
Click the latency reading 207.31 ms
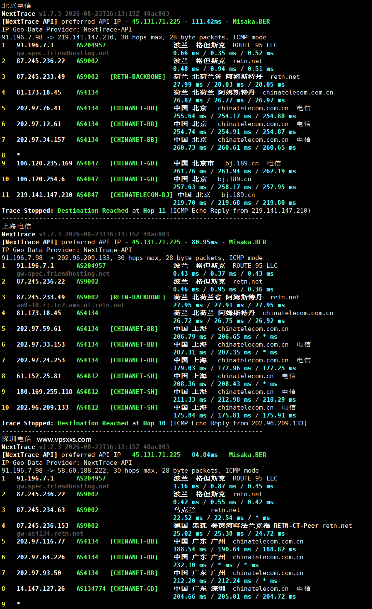[x=190, y=352]
